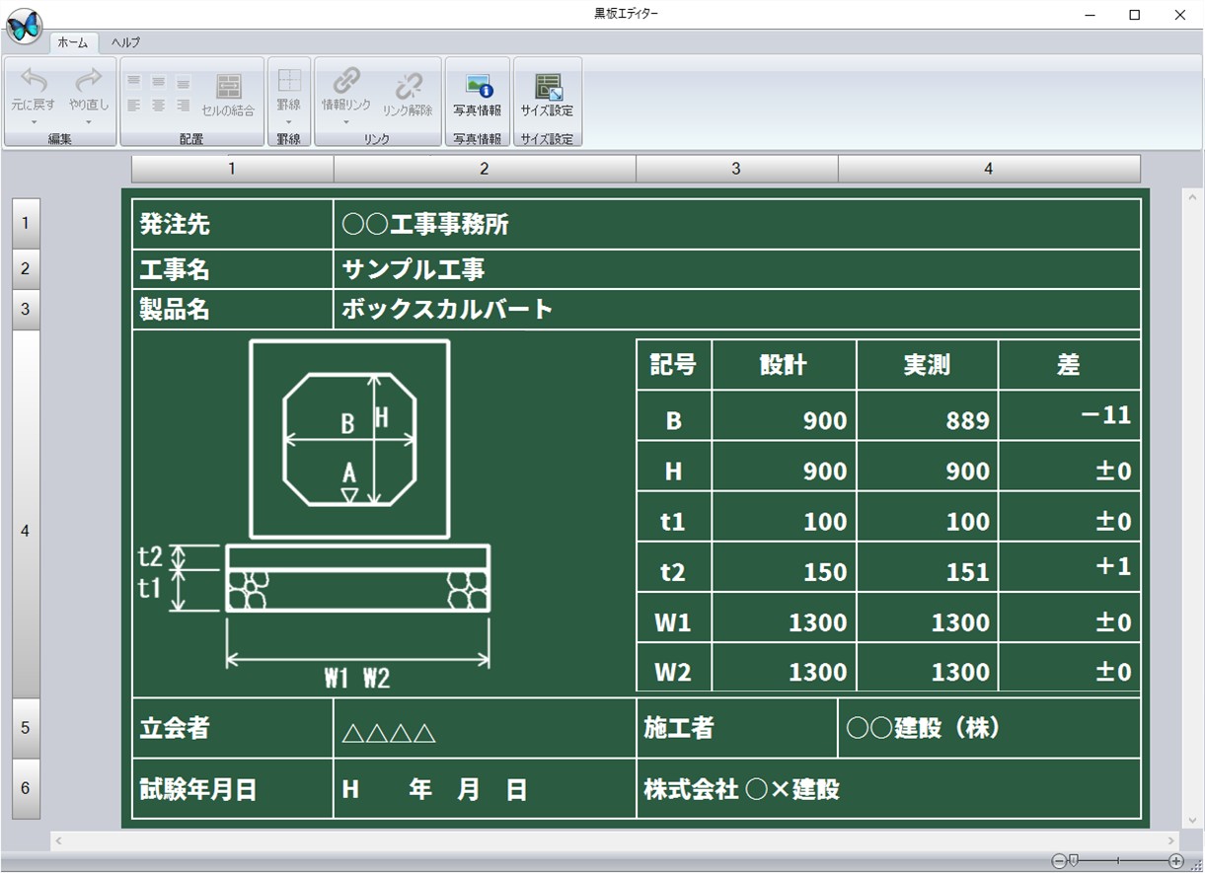Select the bottom-right alignment icon

click(x=184, y=106)
